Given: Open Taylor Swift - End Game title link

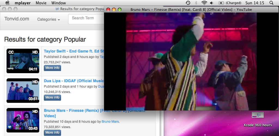Looking at the screenshot, I should pyautogui.click(x=74, y=51).
